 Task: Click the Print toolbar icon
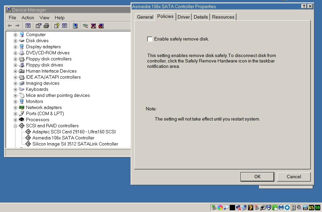[46, 26]
